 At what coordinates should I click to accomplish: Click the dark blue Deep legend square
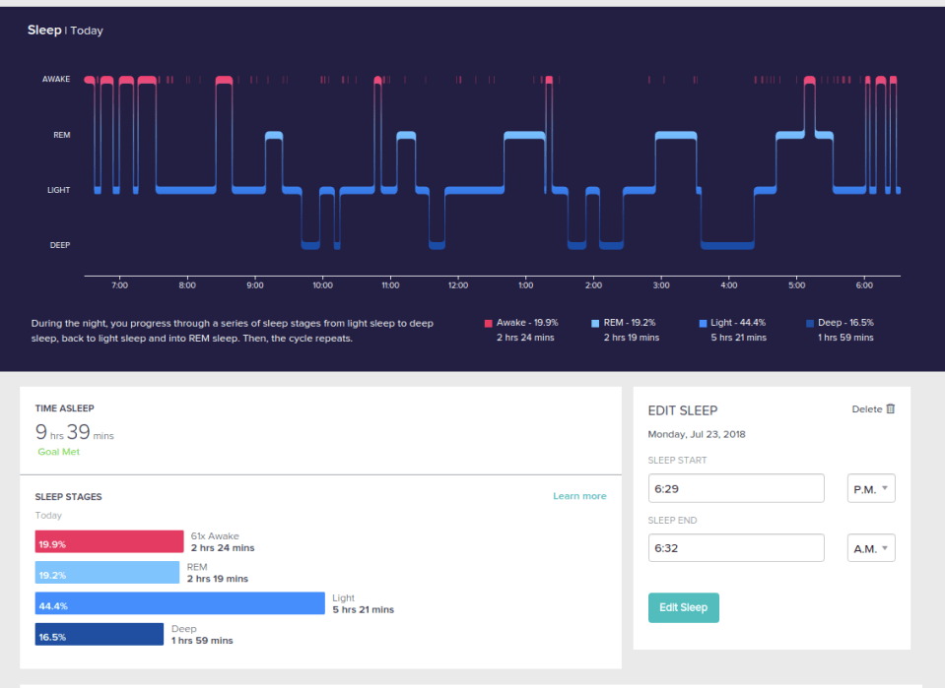click(810, 323)
